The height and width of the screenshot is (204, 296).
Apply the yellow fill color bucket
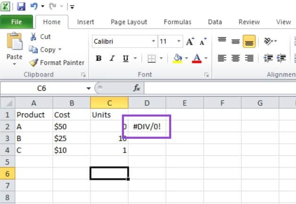tap(177, 59)
